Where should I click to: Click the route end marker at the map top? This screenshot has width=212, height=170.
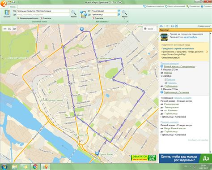coord(81,29)
